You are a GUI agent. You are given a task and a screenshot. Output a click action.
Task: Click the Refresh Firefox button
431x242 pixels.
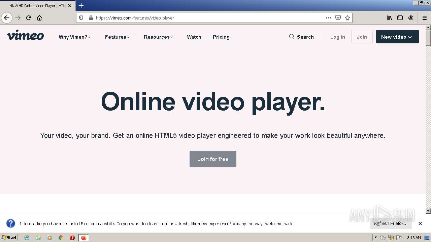pos(391,223)
